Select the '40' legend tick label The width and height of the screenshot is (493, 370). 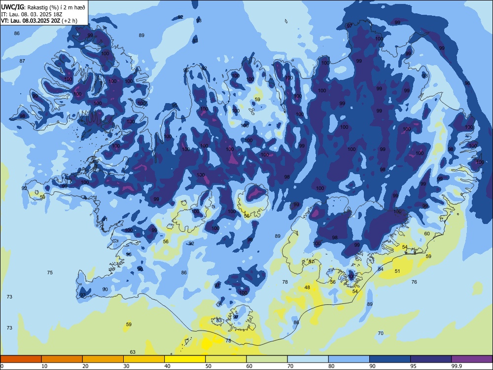point(167,366)
